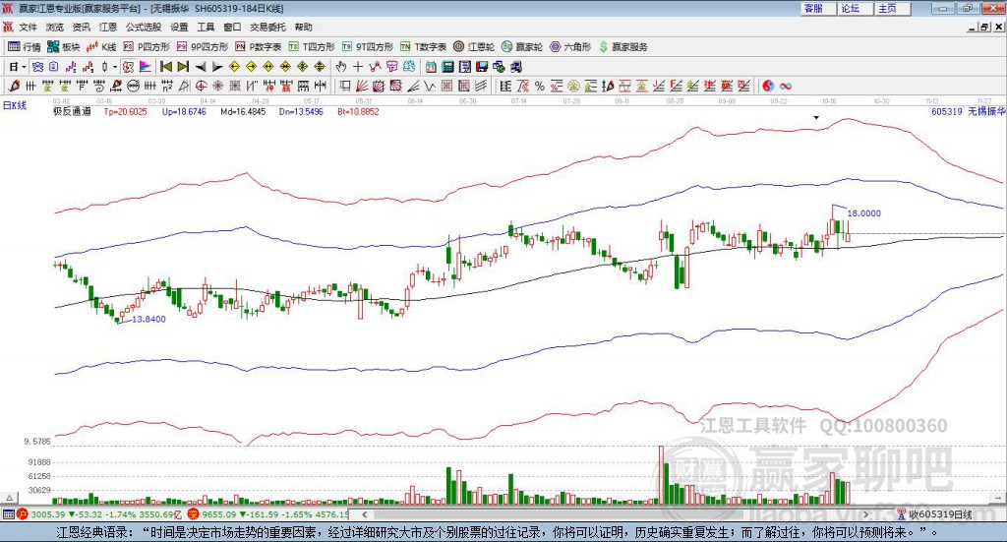
Task: Select the percent % line tool
Action: (x=540, y=86)
